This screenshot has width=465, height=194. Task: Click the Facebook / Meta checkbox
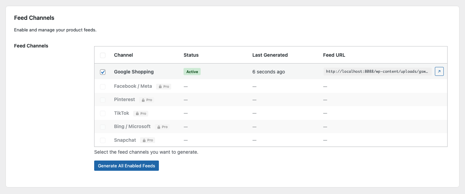(103, 87)
